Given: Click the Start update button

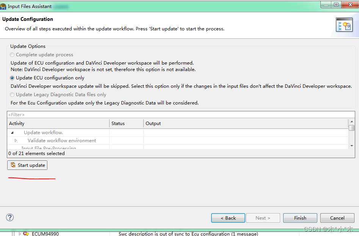Looking at the screenshot, I should pos(27,165).
